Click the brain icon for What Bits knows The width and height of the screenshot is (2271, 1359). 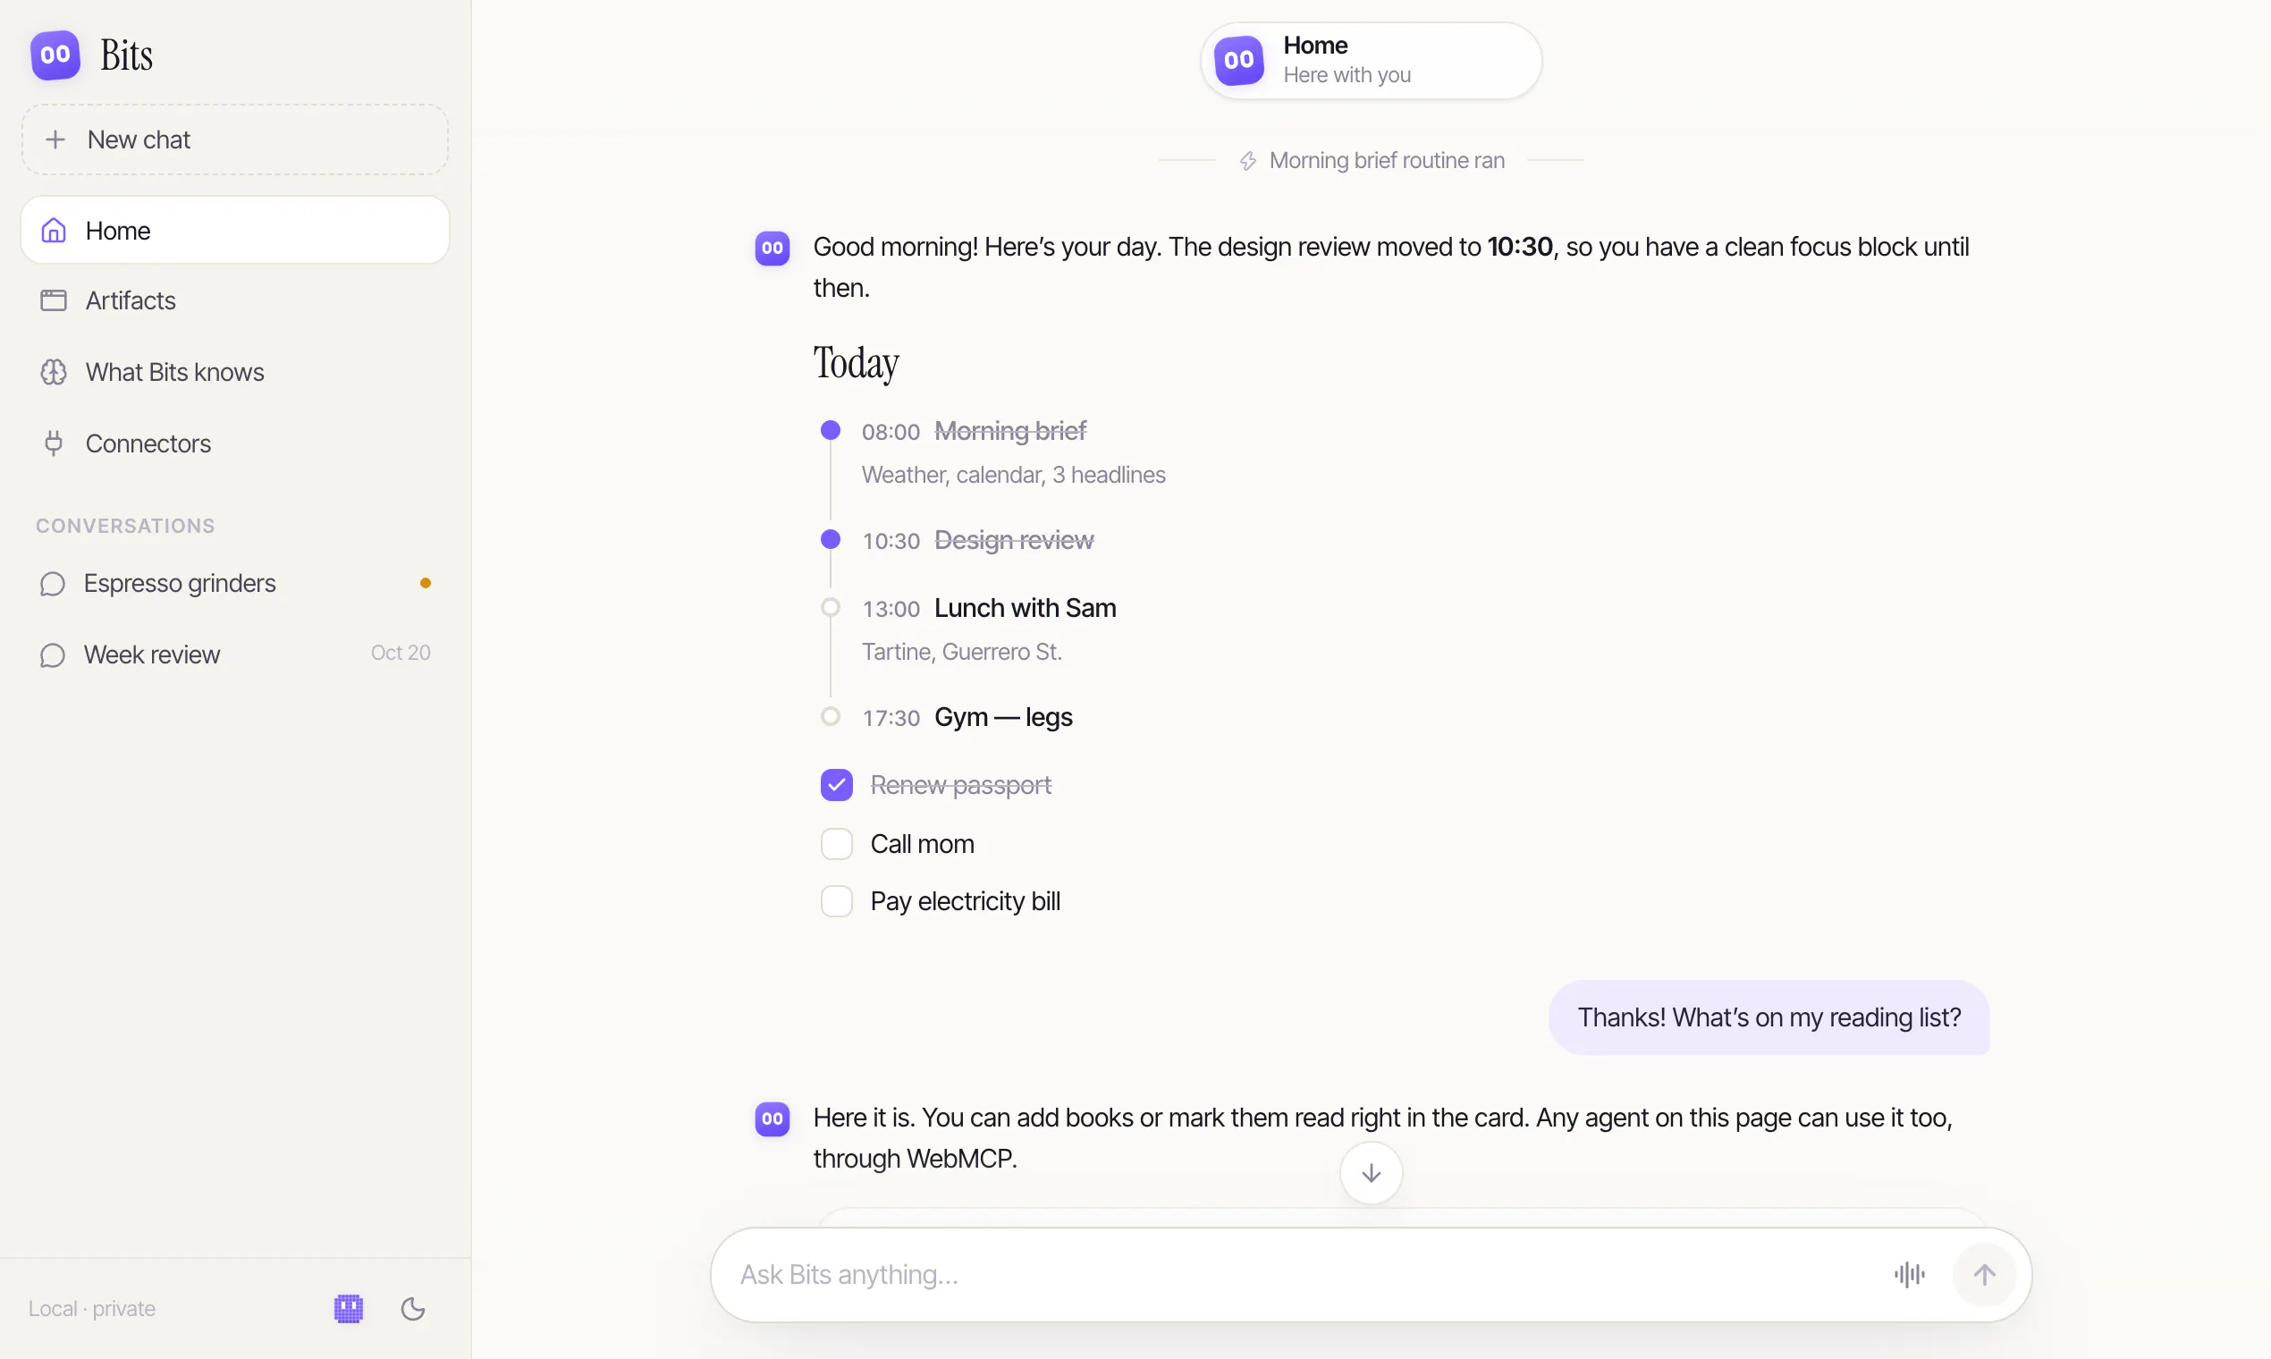pos(54,372)
